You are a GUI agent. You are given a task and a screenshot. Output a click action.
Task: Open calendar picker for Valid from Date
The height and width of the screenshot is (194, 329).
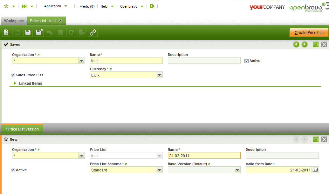pyautogui.click(x=315, y=170)
